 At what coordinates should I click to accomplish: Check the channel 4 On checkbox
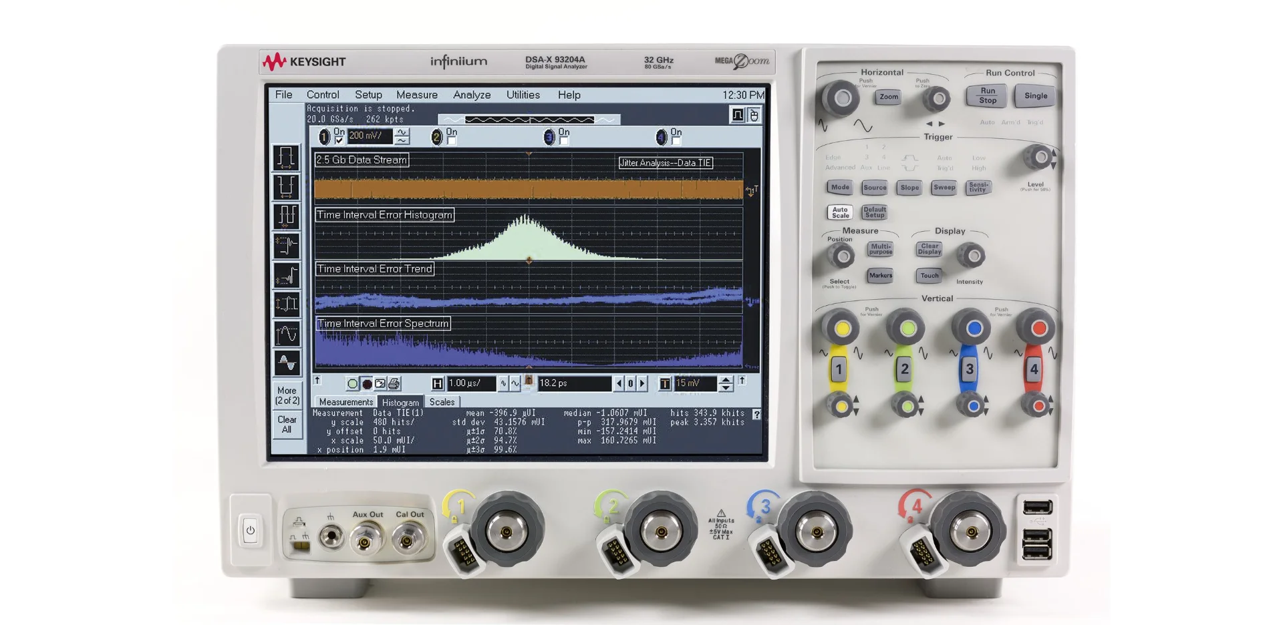676,141
